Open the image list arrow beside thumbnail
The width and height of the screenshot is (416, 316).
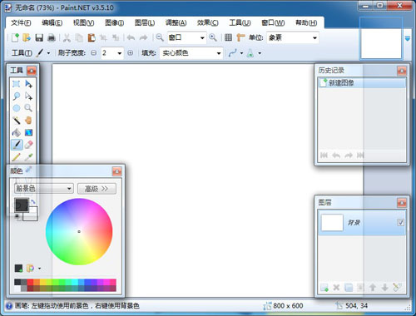tap(408, 38)
